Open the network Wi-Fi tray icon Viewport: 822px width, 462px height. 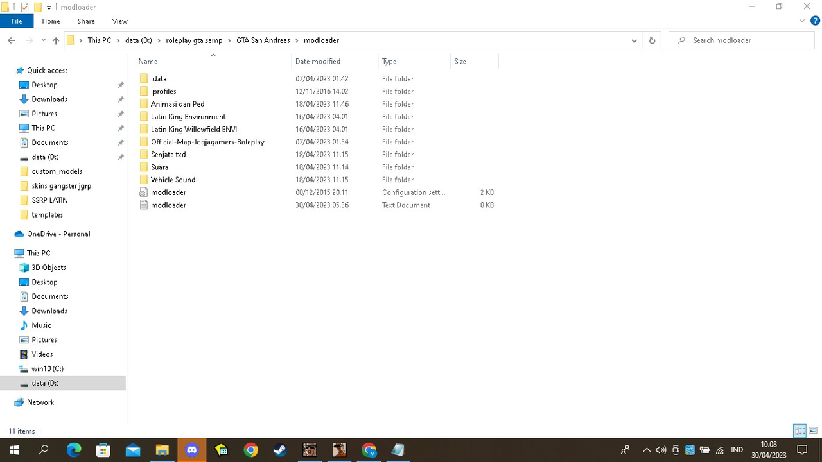(720, 450)
